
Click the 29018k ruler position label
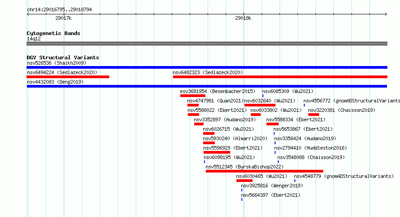click(243, 18)
